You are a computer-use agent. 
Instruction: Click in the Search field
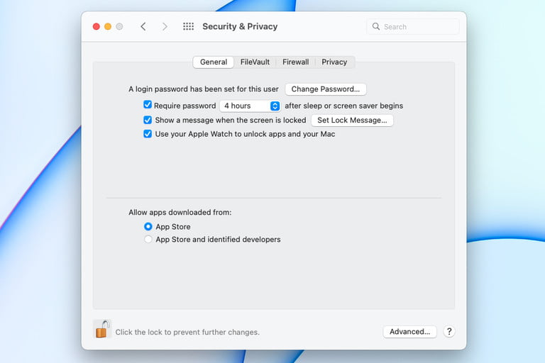click(413, 26)
